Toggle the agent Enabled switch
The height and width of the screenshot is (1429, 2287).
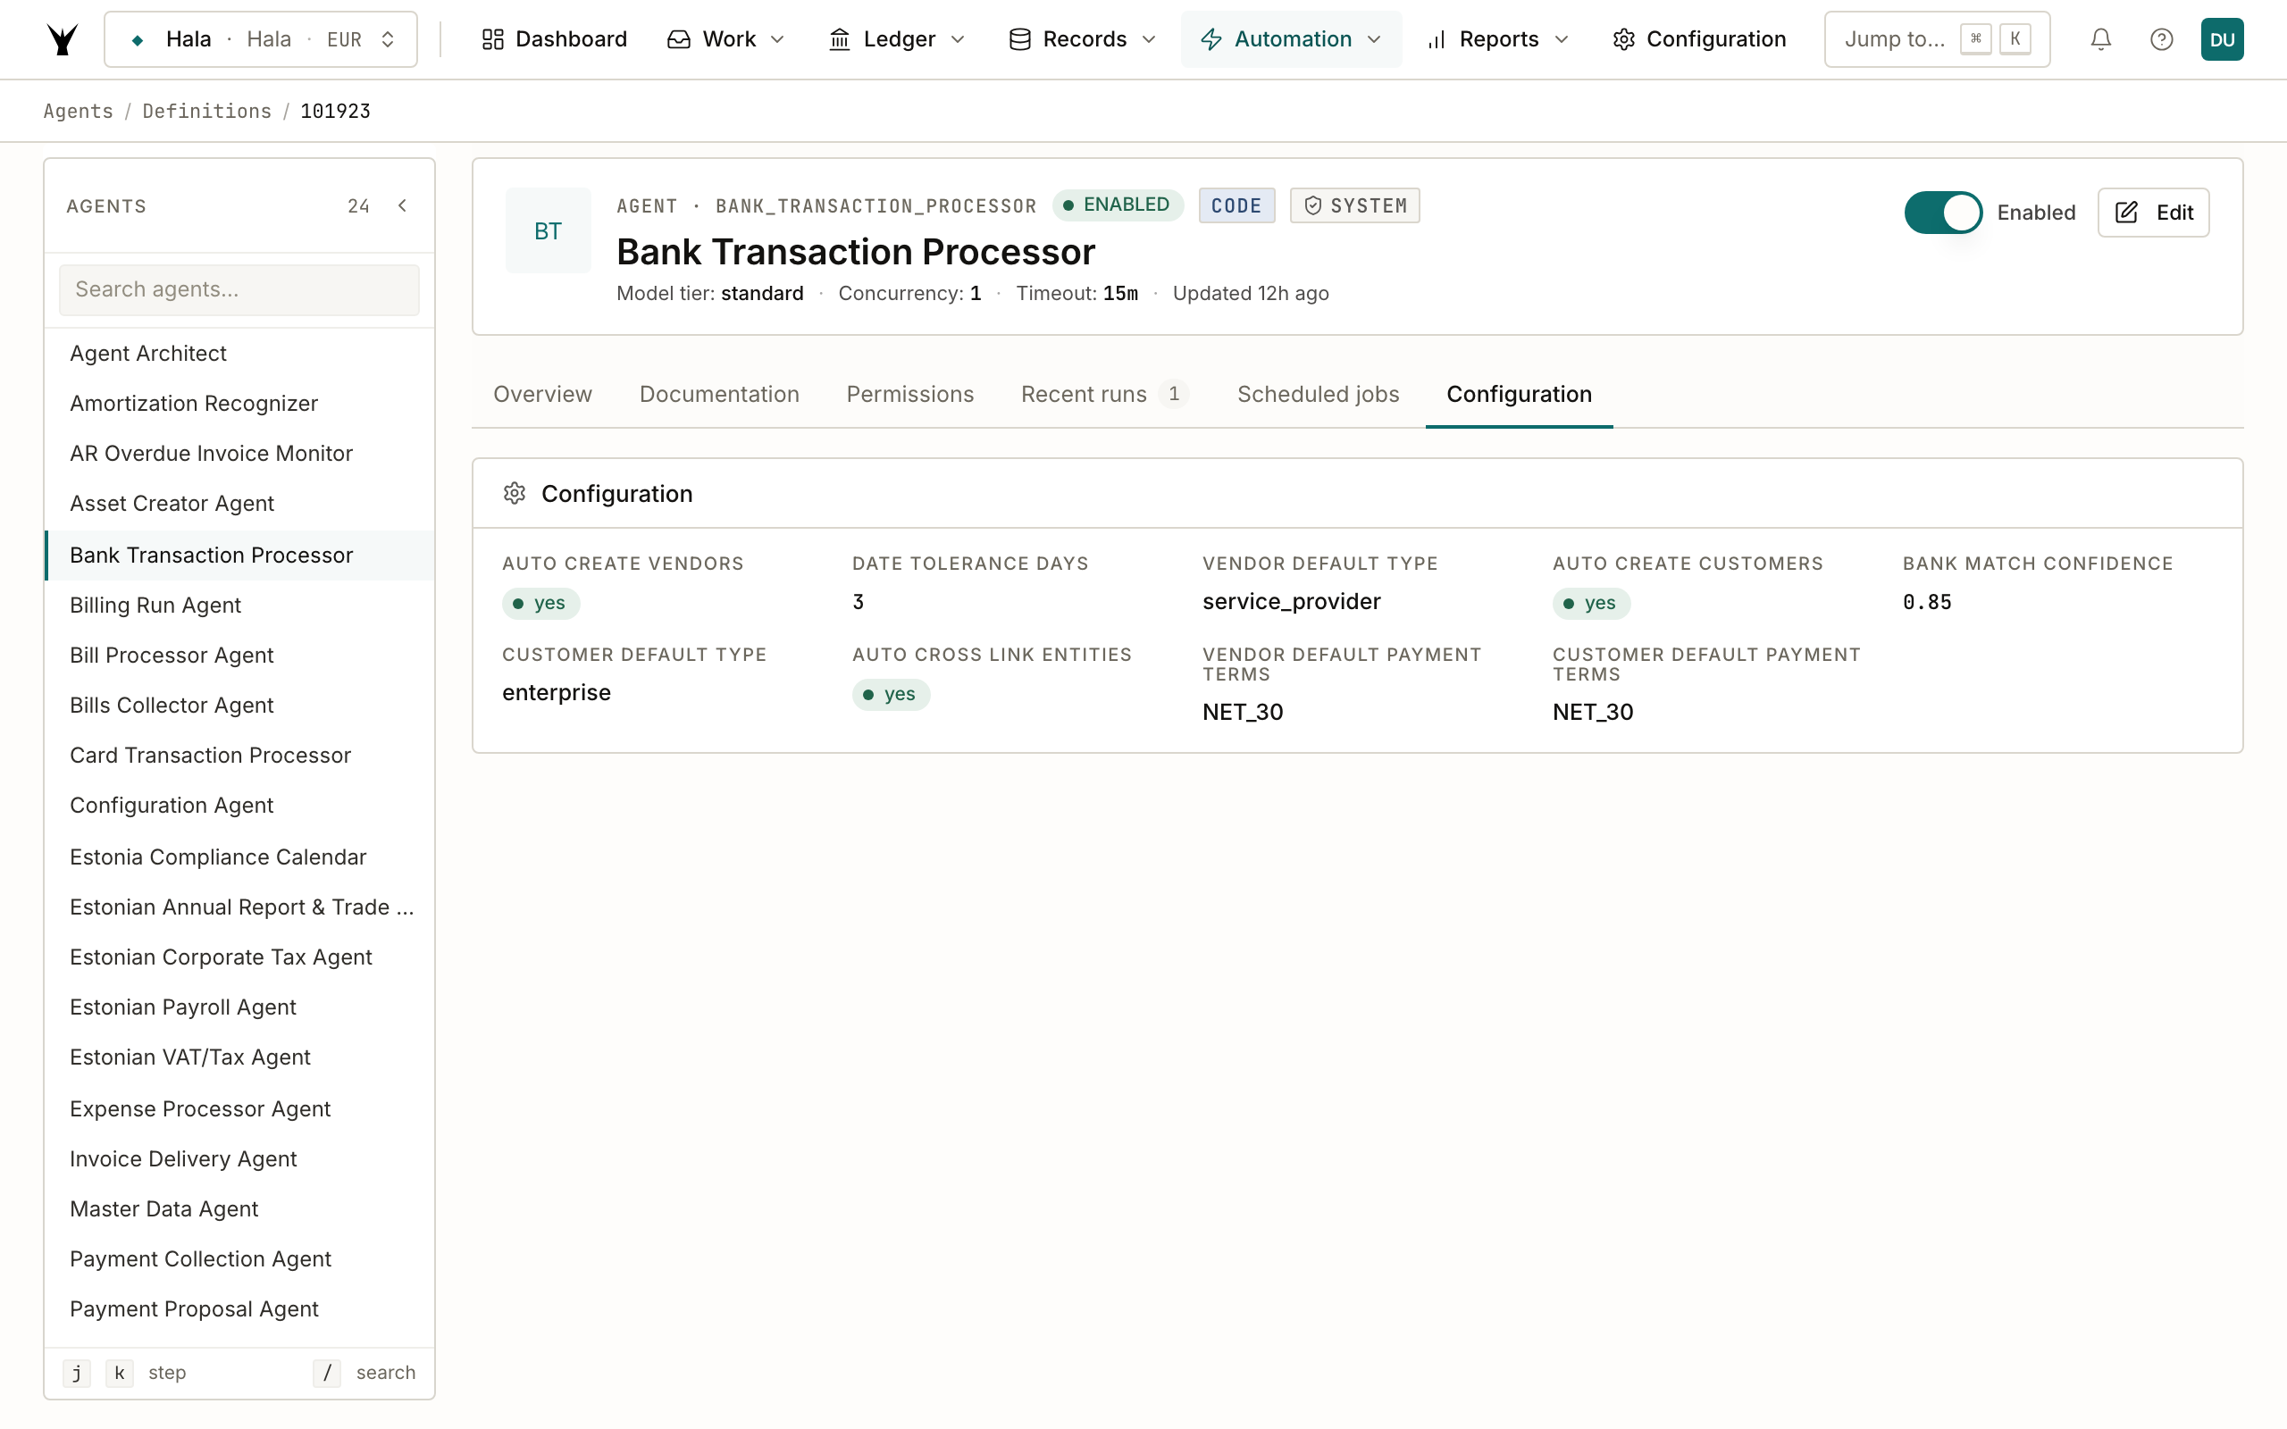pos(1943,212)
